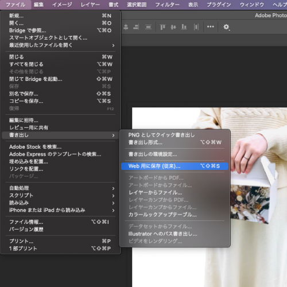Open the 書式 menu
The height and width of the screenshot is (287, 287).
point(114,5)
